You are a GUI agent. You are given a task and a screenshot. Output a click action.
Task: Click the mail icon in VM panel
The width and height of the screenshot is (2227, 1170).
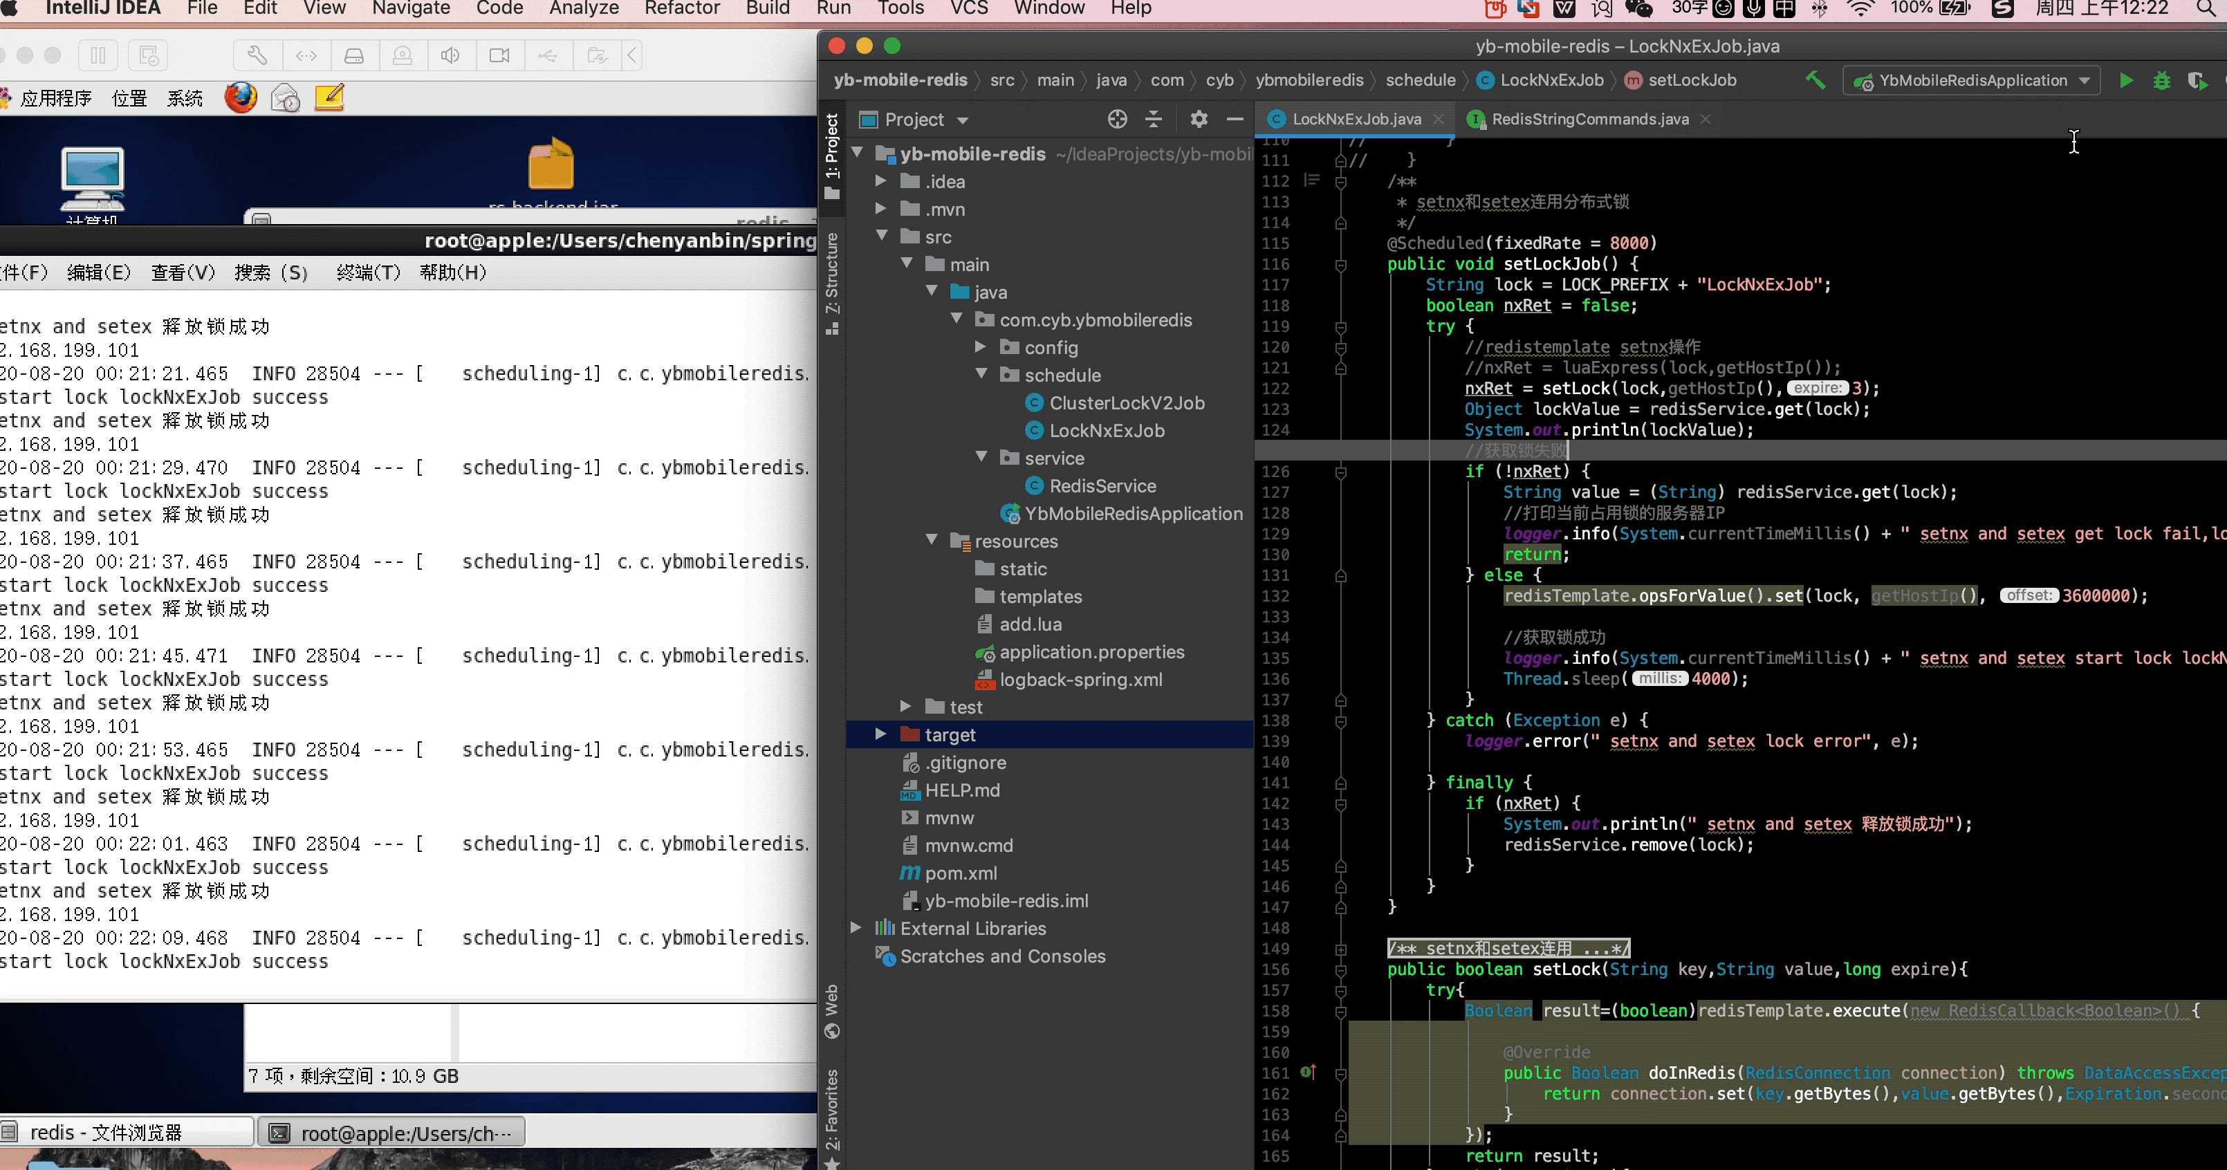click(285, 98)
